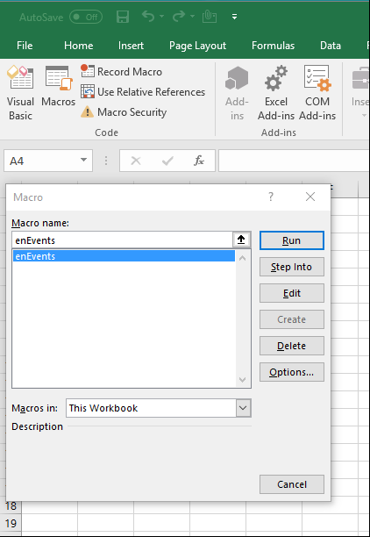Expand the Macros in dropdown
Screen dimensions: 370x537
(243, 408)
